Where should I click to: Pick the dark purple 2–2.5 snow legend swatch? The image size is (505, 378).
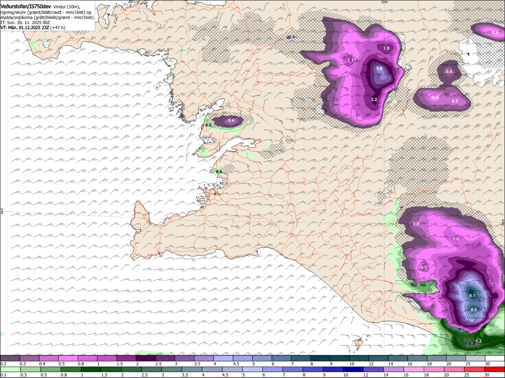(x=145, y=358)
